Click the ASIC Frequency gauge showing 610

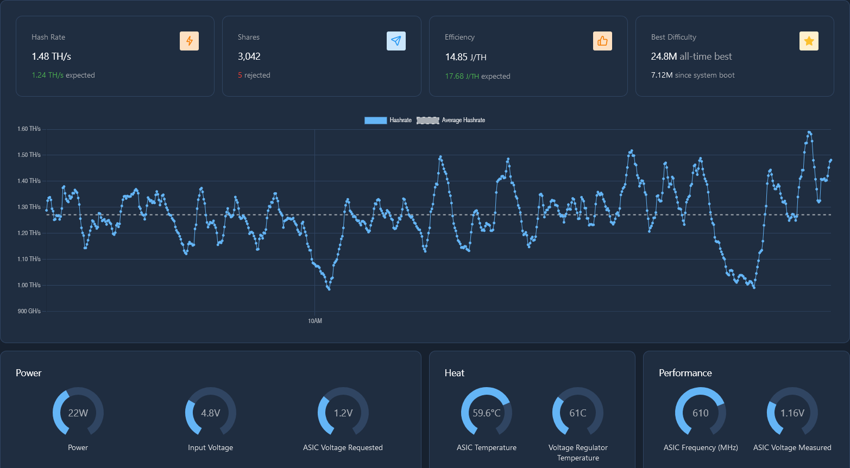[x=701, y=413]
